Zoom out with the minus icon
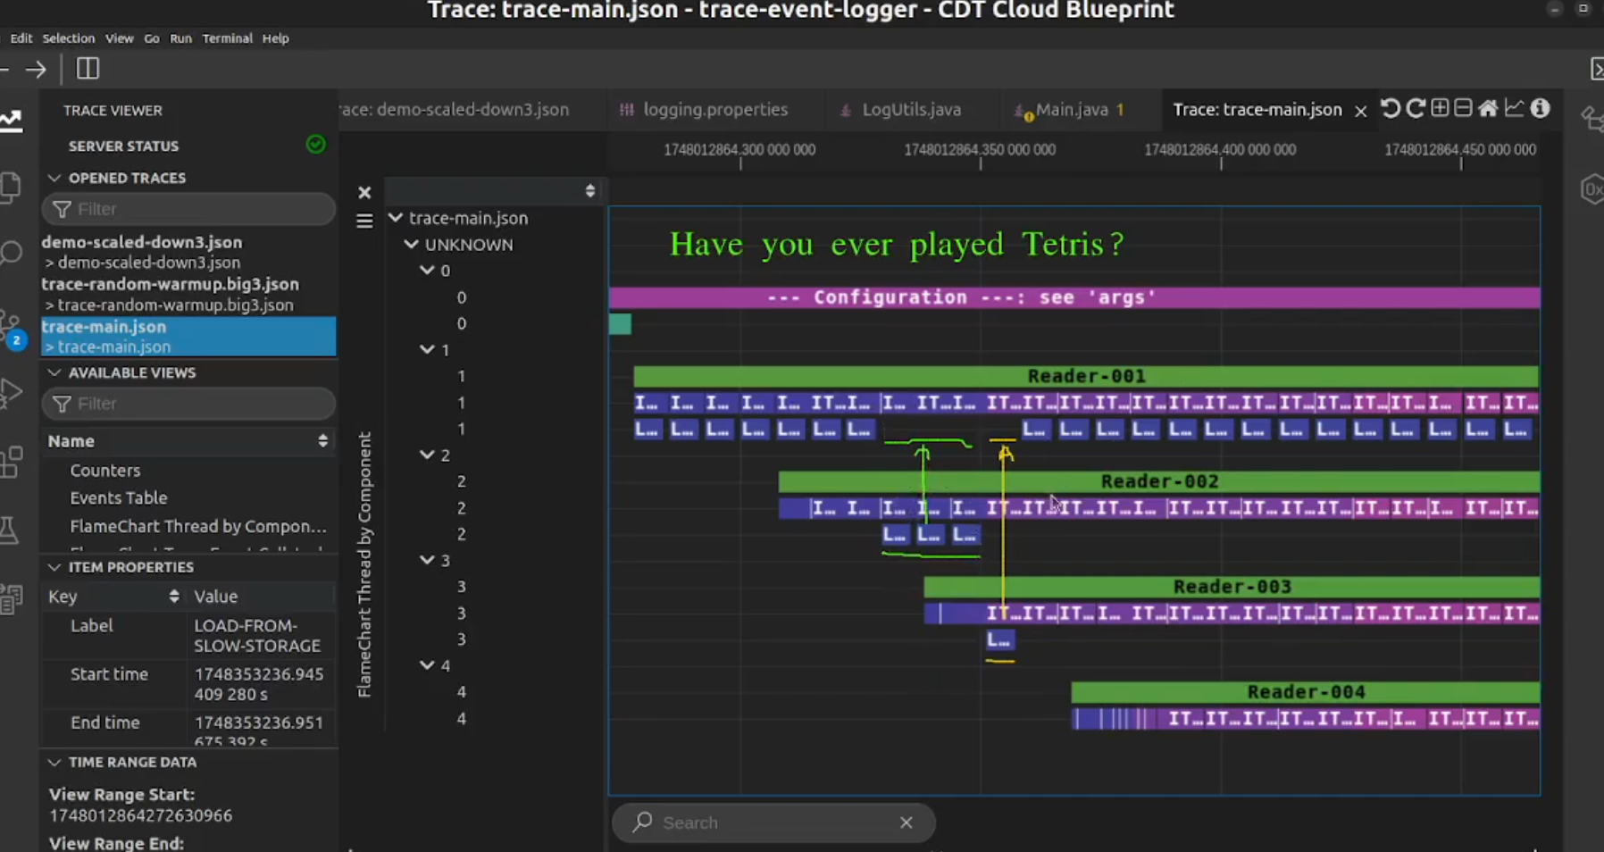The height and width of the screenshot is (852, 1604). point(1463,109)
